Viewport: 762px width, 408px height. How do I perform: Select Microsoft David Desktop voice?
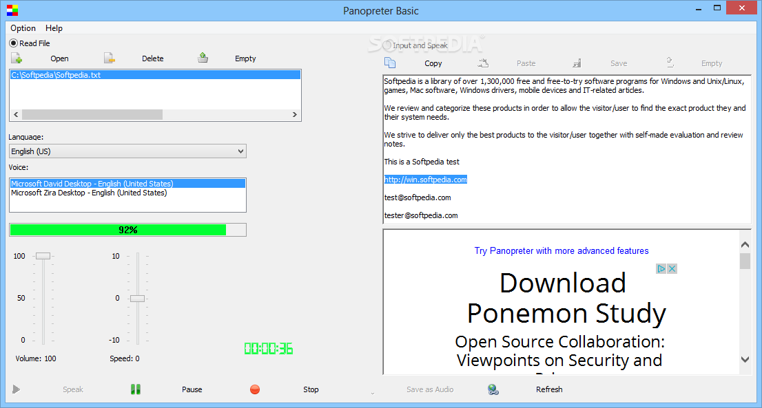click(127, 184)
